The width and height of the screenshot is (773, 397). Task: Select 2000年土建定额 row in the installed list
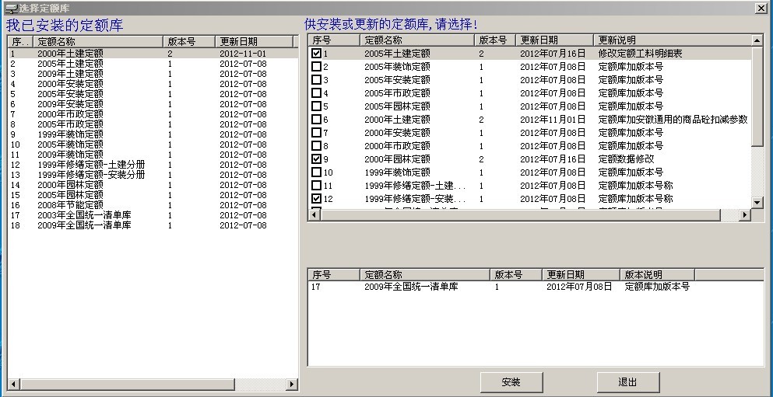tap(70, 54)
